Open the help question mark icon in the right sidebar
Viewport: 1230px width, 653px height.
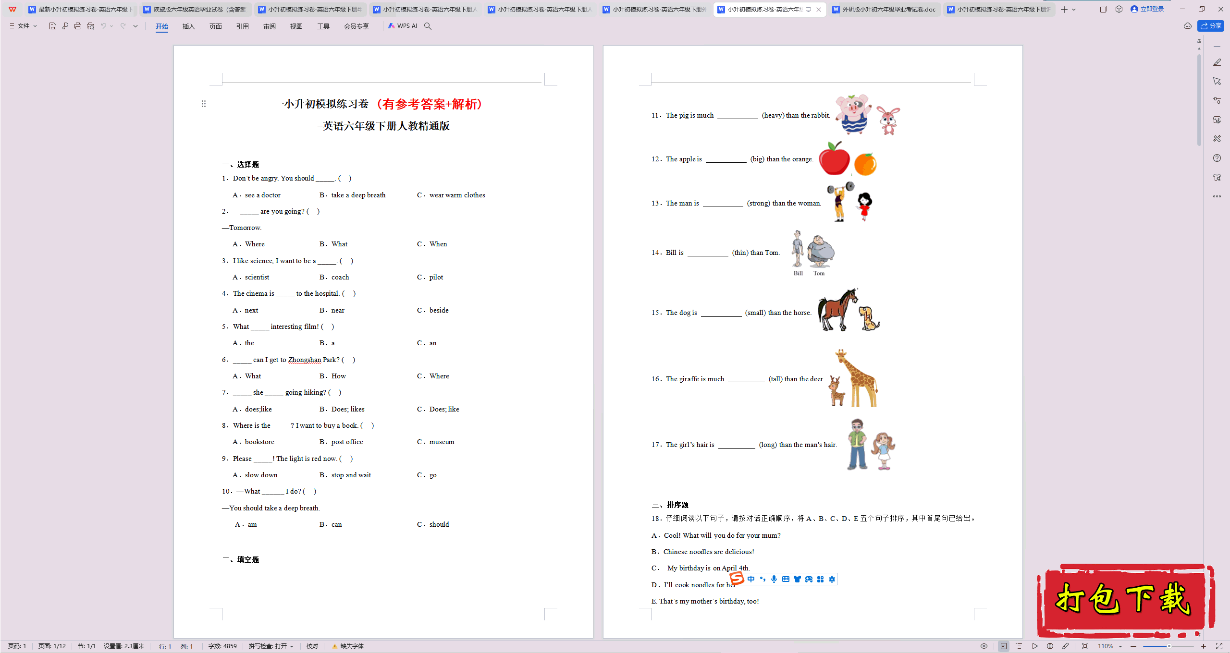[x=1217, y=158]
